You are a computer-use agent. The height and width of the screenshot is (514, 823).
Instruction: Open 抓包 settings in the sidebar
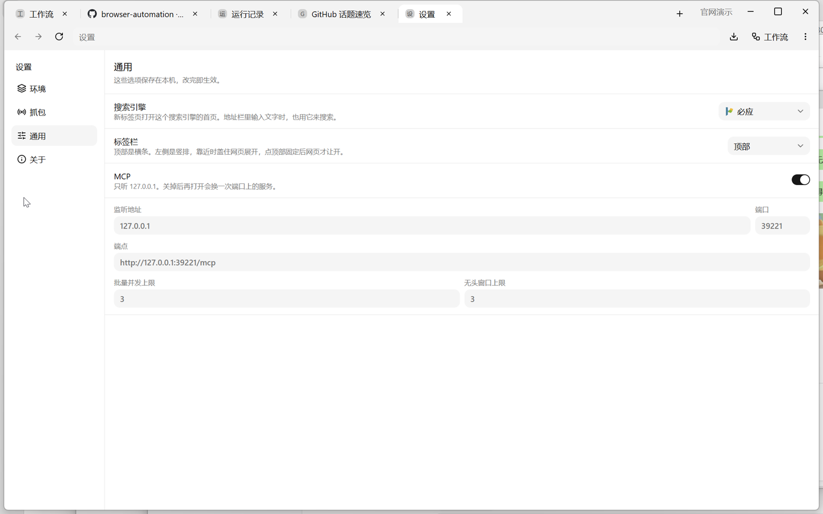tap(54, 112)
